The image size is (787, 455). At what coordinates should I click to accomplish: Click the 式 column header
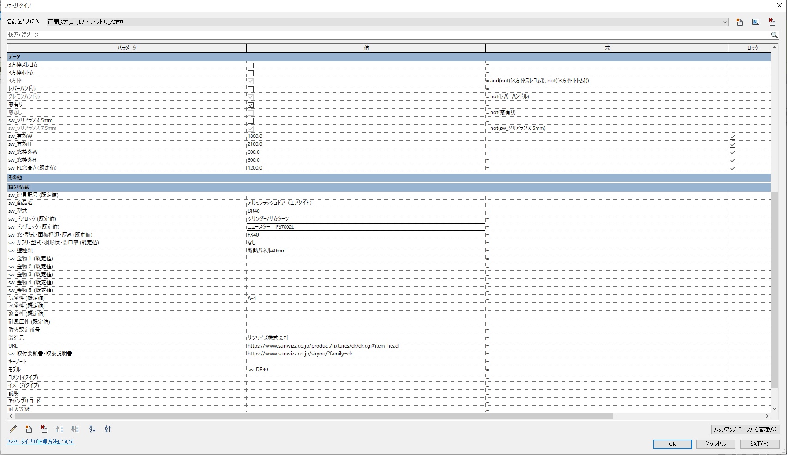(607, 48)
